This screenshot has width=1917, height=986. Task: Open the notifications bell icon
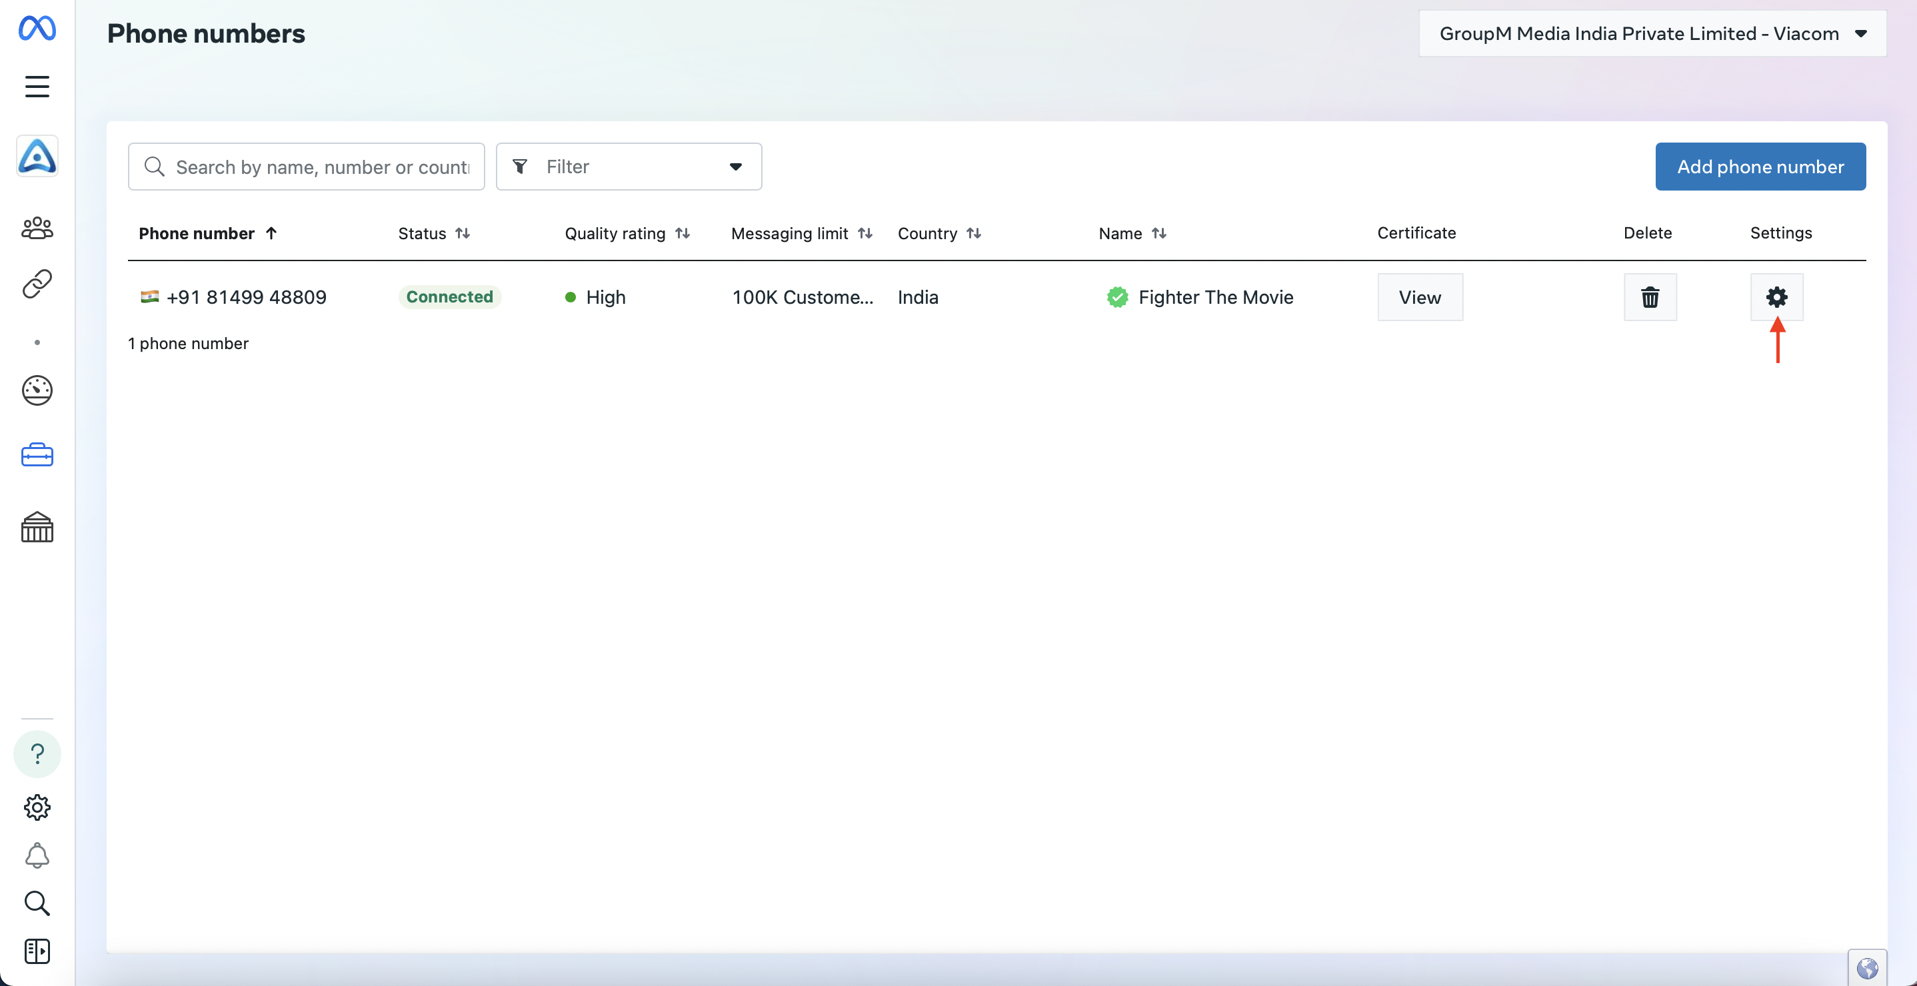pos(37,855)
